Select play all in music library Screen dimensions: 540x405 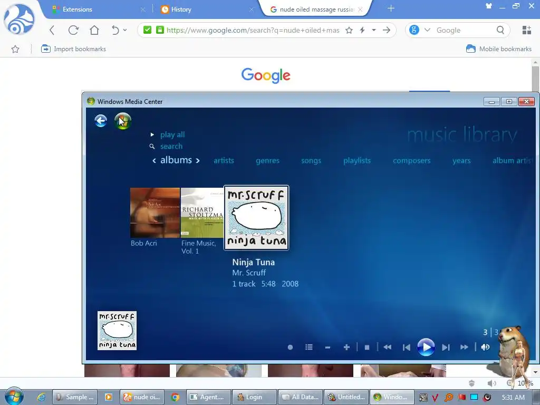pos(172,134)
